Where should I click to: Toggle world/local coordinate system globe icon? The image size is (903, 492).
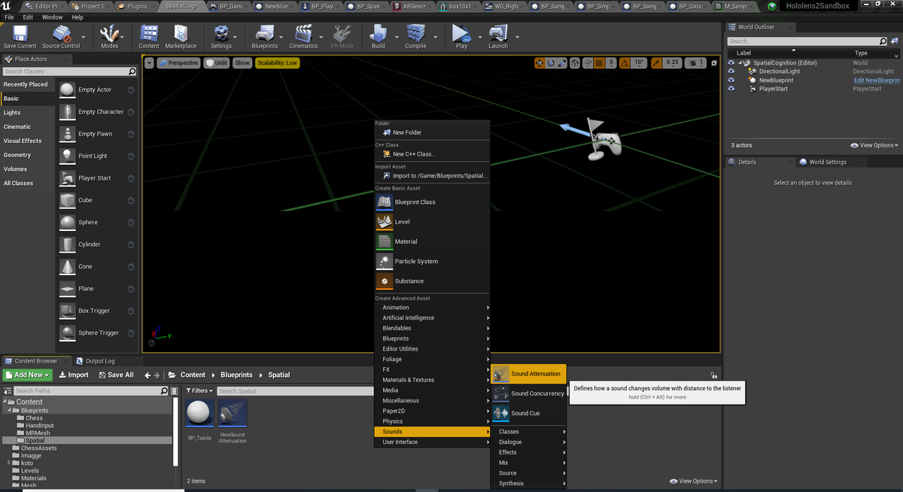[575, 62]
